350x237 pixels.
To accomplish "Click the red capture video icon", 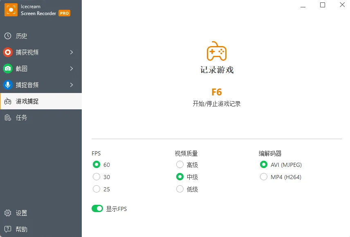I will point(8,52).
